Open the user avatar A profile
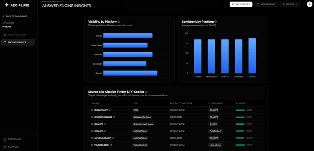This screenshot has height=151, width=314. pos(310,4)
